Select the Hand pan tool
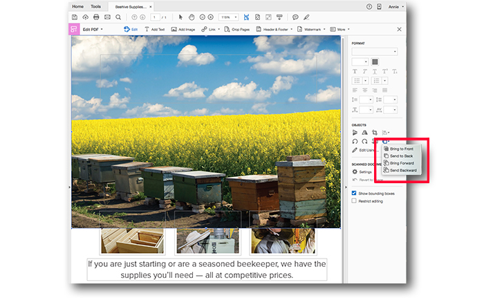Viewport: 484px width, 298px height. pyautogui.click(x=192, y=17)
